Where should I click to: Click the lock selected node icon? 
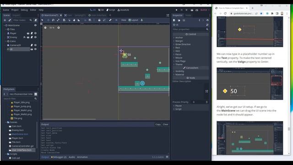pos(99,20)
